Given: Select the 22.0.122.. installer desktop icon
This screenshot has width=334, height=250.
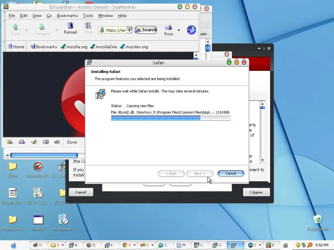Looking at the screenshot, I should [x=38, y=196].
